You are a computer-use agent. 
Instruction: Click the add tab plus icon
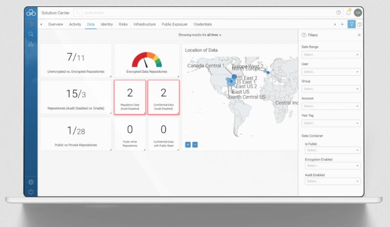tap(342, 24)
